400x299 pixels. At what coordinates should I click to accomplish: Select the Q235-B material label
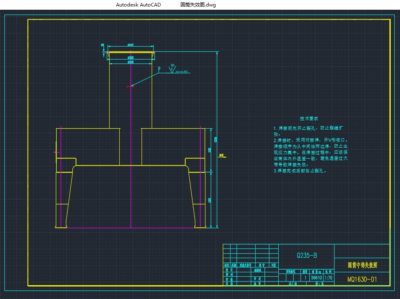point(307,255)
